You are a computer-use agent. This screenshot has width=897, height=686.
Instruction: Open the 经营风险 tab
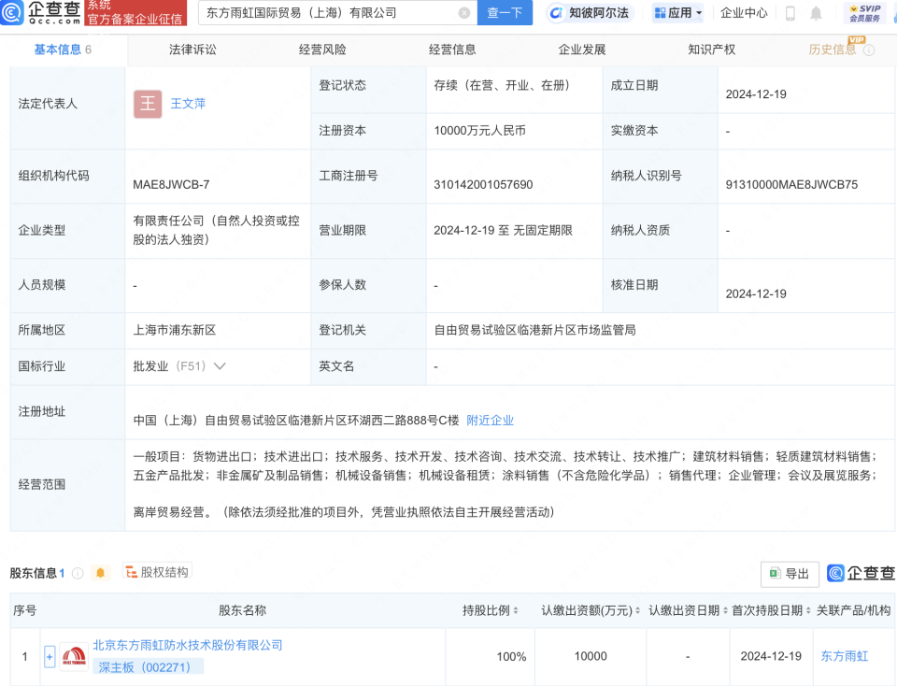[322, 50]
